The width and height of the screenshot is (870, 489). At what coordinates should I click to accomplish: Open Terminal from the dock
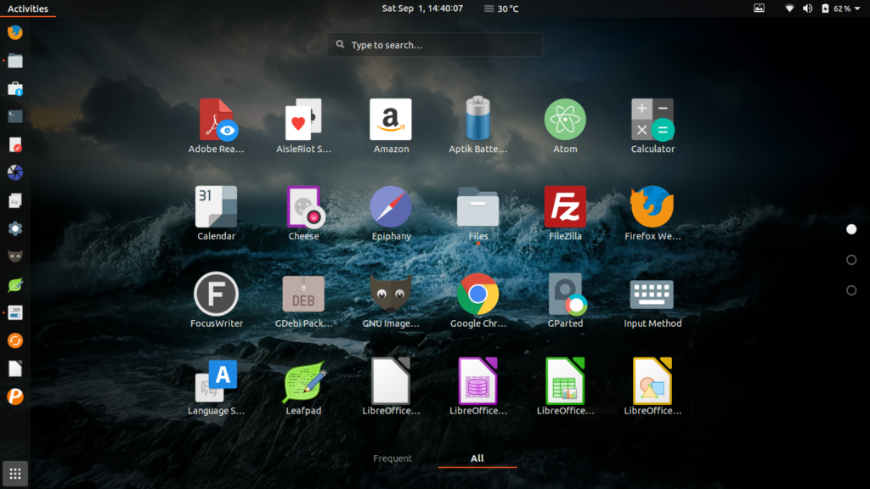tap(15, 116)
